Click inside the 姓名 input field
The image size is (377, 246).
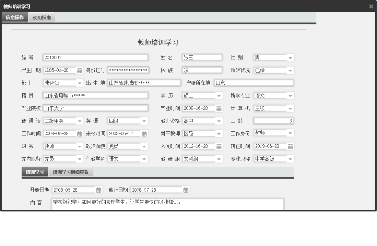tap(202, 57)
